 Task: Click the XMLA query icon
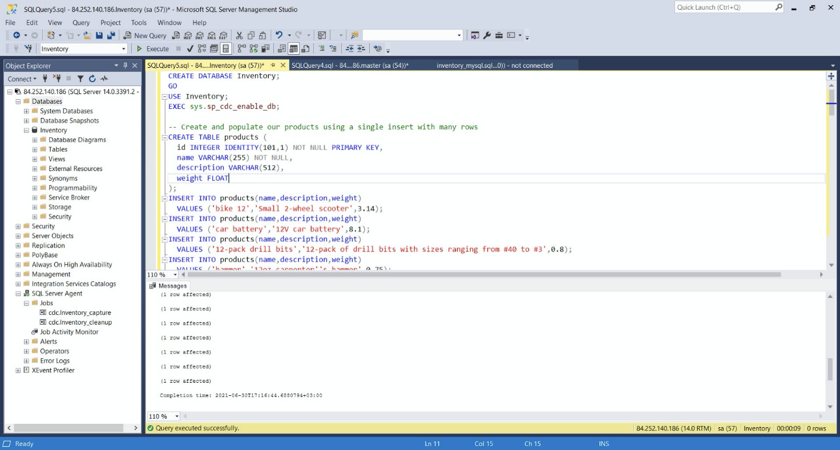click(x=212, y=35)
